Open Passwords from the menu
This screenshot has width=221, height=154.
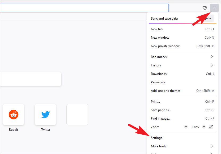pos(158,82)
